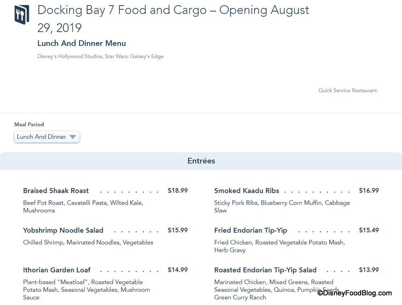Click the Quick Service Restaurant label
402x305 pixels.
click(x=347, y=90)
